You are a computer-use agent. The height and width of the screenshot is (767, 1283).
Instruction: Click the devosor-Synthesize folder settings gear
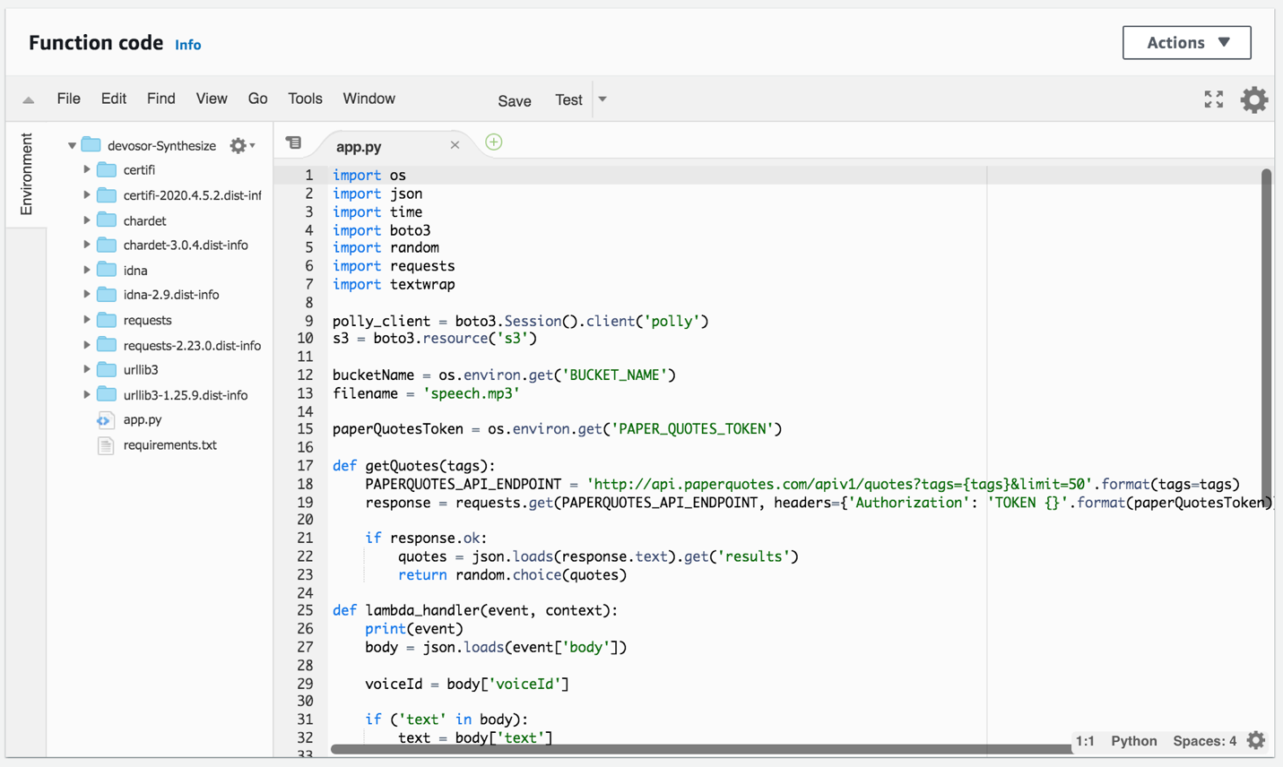pyautogui.click(x=238, y=145)
